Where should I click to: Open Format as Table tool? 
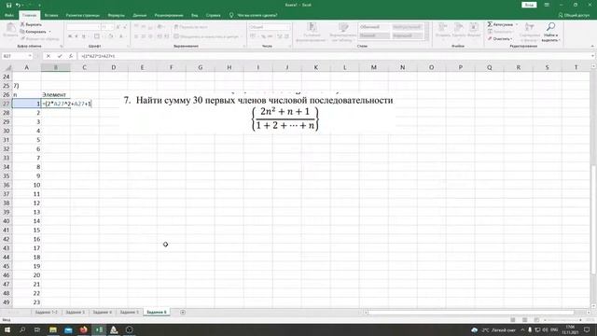pos(343,32)
